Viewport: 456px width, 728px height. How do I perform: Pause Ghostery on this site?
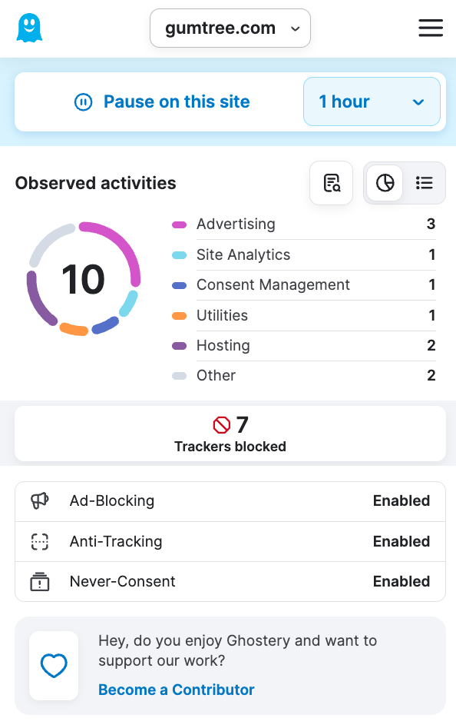pyautogui.click(x=176, y=101)
